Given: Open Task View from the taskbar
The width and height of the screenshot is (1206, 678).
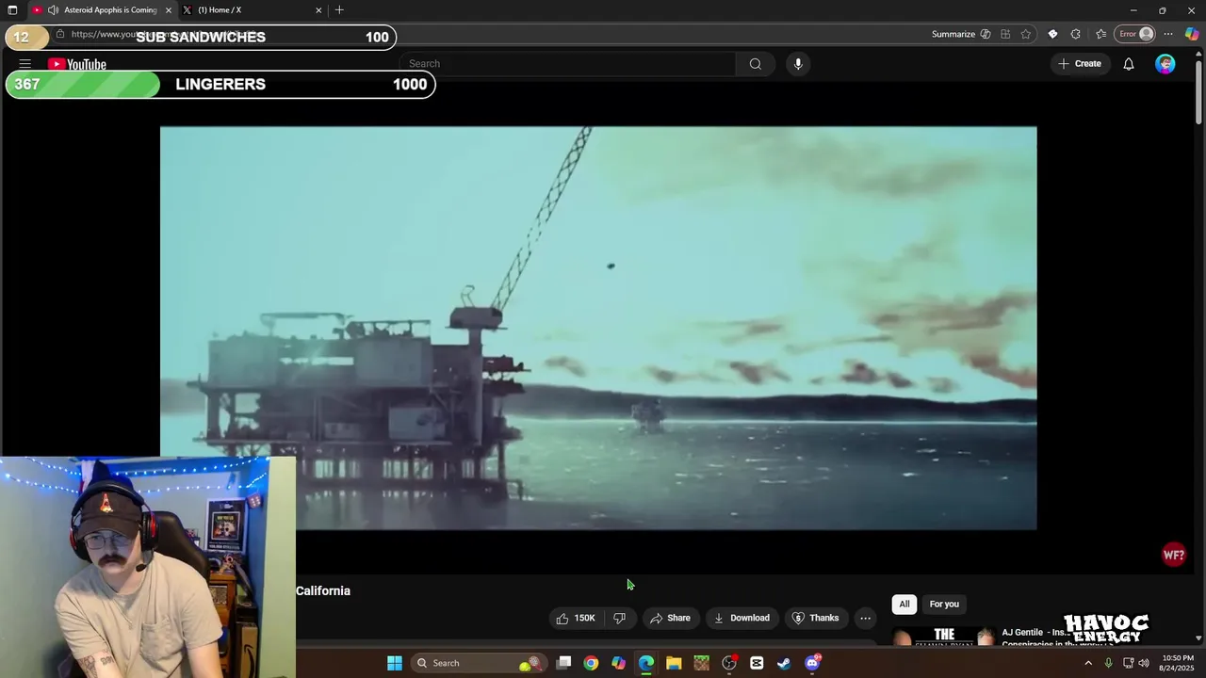Looking at the screenshot, I should pyautogui.click(x=563, y=663).
